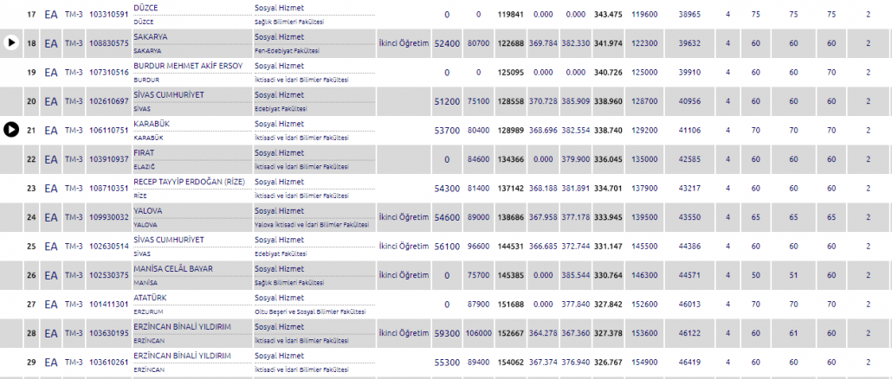Select RECEP TAYYİP ERDOĞAN (RİZE) university
The height and width of the screenshot is (379, 892).
click(187, 182)
